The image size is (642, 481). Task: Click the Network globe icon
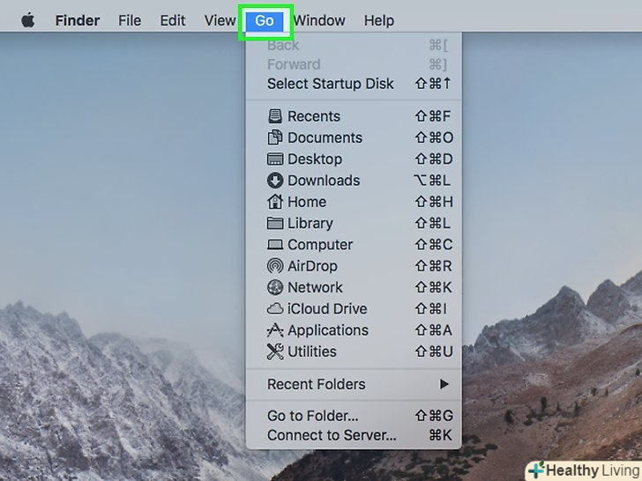(x=275, y=287)
